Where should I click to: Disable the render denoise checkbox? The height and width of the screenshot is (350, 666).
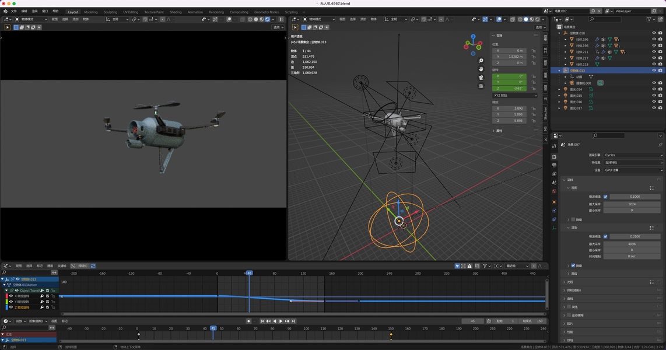(x=573, y=265)
